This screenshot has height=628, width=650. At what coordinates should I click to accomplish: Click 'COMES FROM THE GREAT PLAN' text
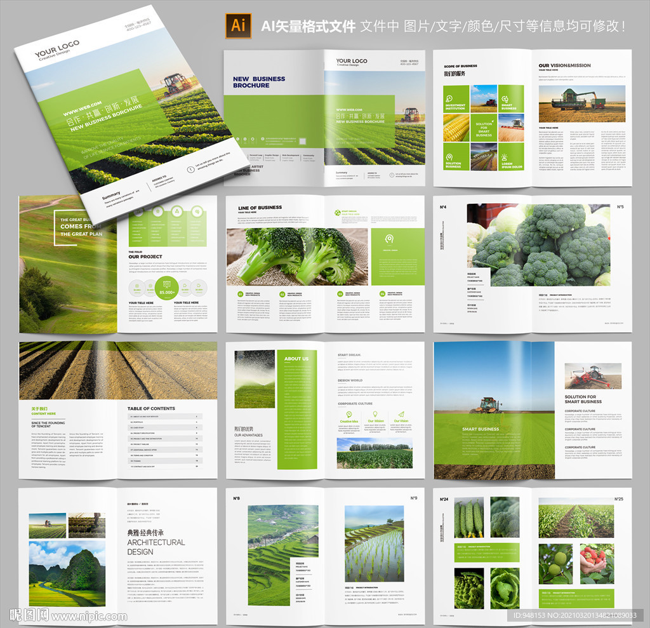81,230
